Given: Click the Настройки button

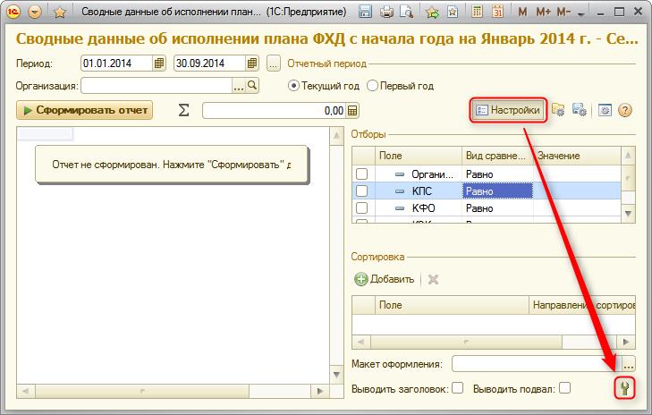Looking at the screenshot, I should [x=508, y=110].
